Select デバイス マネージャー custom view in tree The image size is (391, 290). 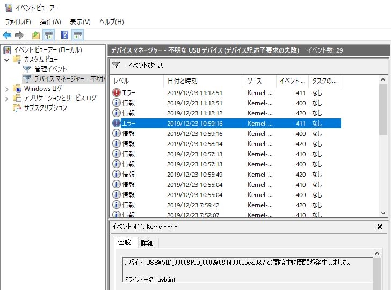point(69,79)
